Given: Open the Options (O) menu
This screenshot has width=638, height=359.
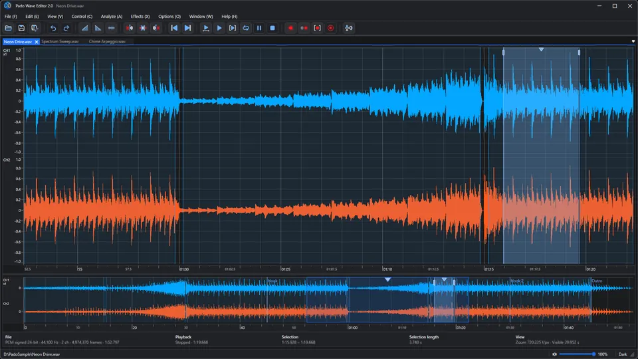Looking at the screenshot, I should pyautogui.click(x=169, y=17).
